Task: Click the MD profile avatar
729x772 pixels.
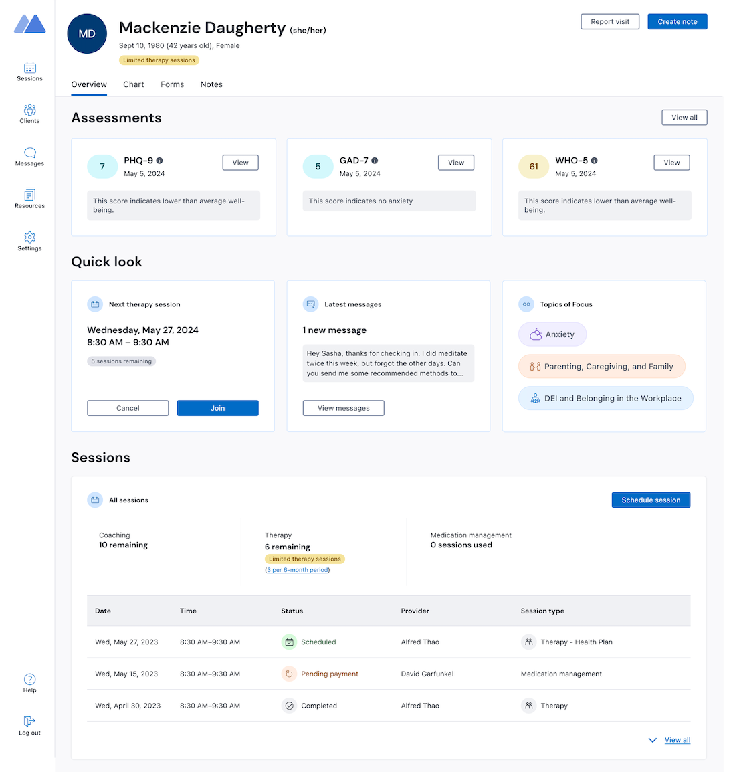Action: 87,34
